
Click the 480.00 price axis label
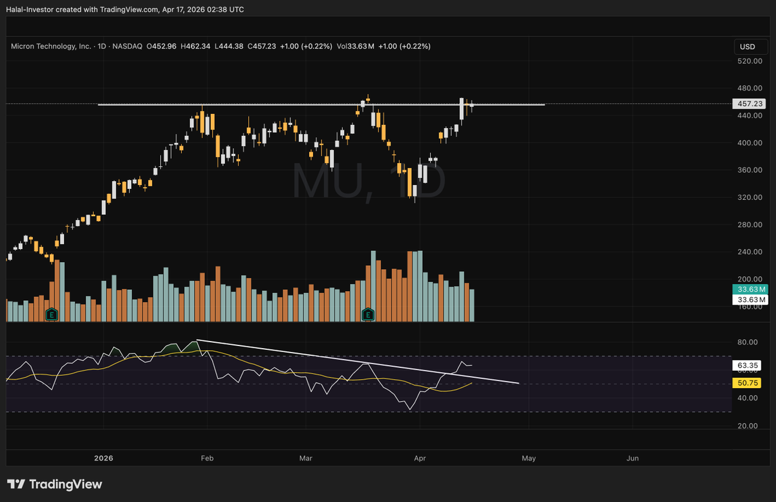click(x=749, y=88)
